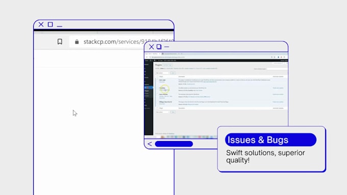347x195 pixels.
Task: Click the restore icon on the right window
Action: click(x=159, y=47)
